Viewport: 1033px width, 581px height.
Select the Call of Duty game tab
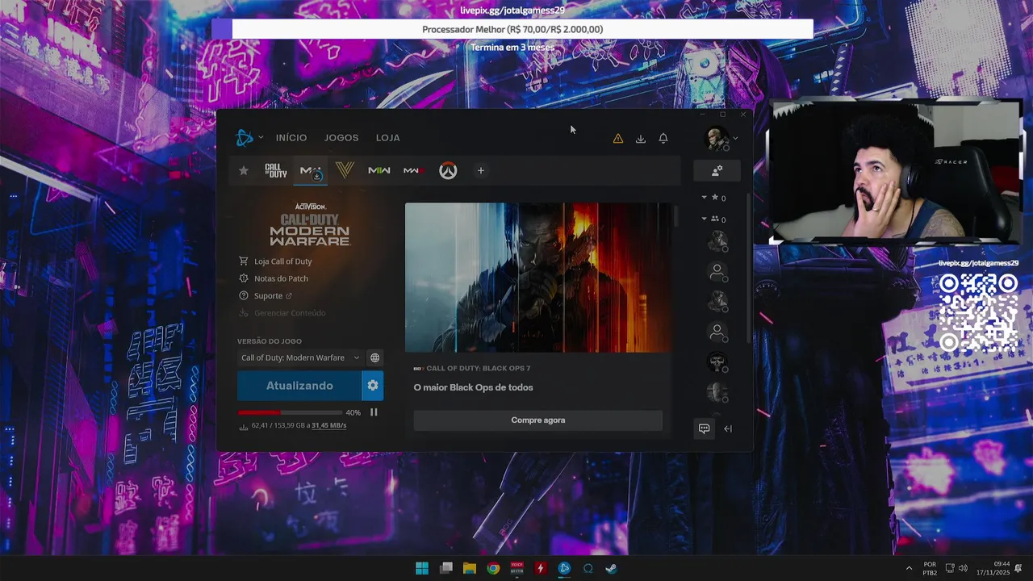pos(276,170)
